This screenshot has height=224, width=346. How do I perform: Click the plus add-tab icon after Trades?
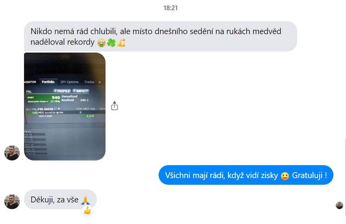pyautogui.click(x=100, y=82)
